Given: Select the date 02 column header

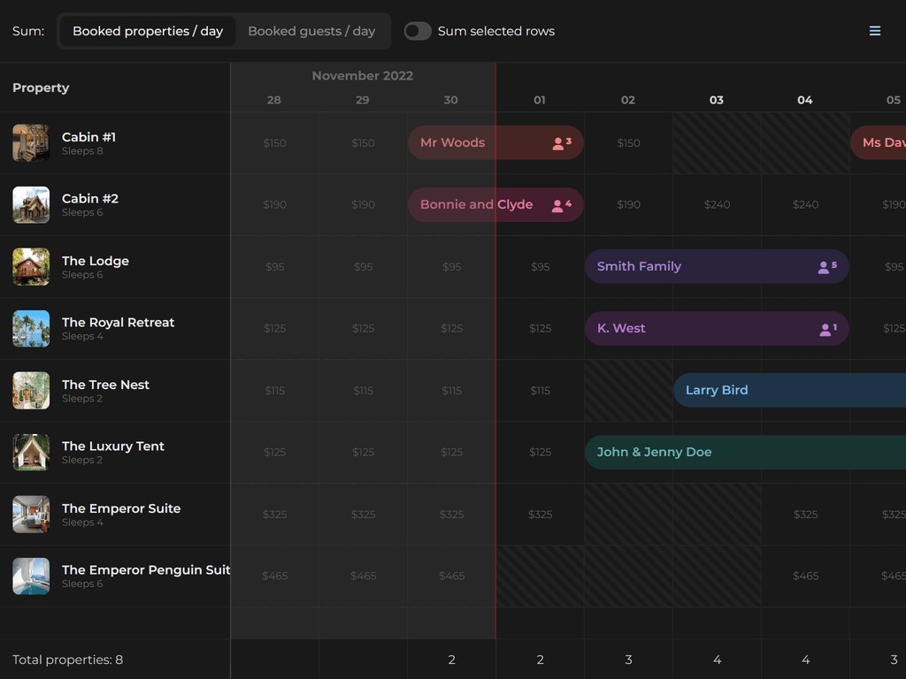Looking at the screenshot, I should click(x=628, y=100).
